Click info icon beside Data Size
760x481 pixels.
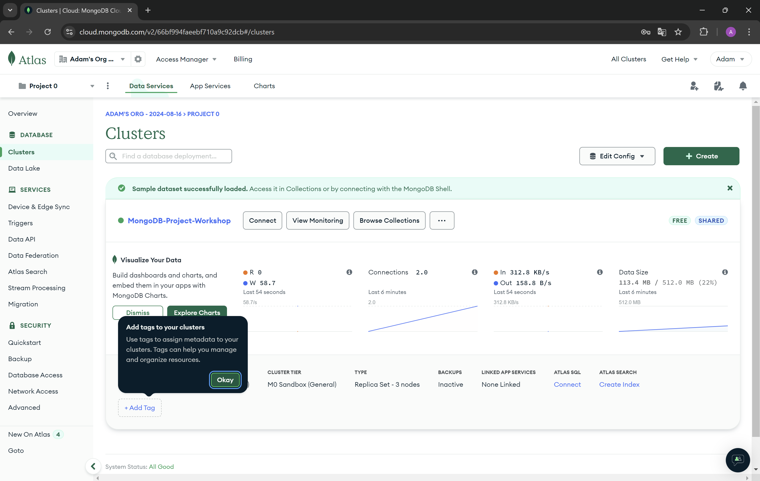click(x=725, y=272)
